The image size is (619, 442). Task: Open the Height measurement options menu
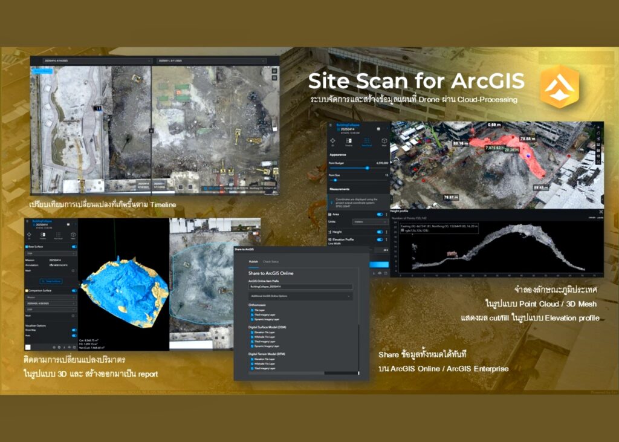tap(386, 232)
